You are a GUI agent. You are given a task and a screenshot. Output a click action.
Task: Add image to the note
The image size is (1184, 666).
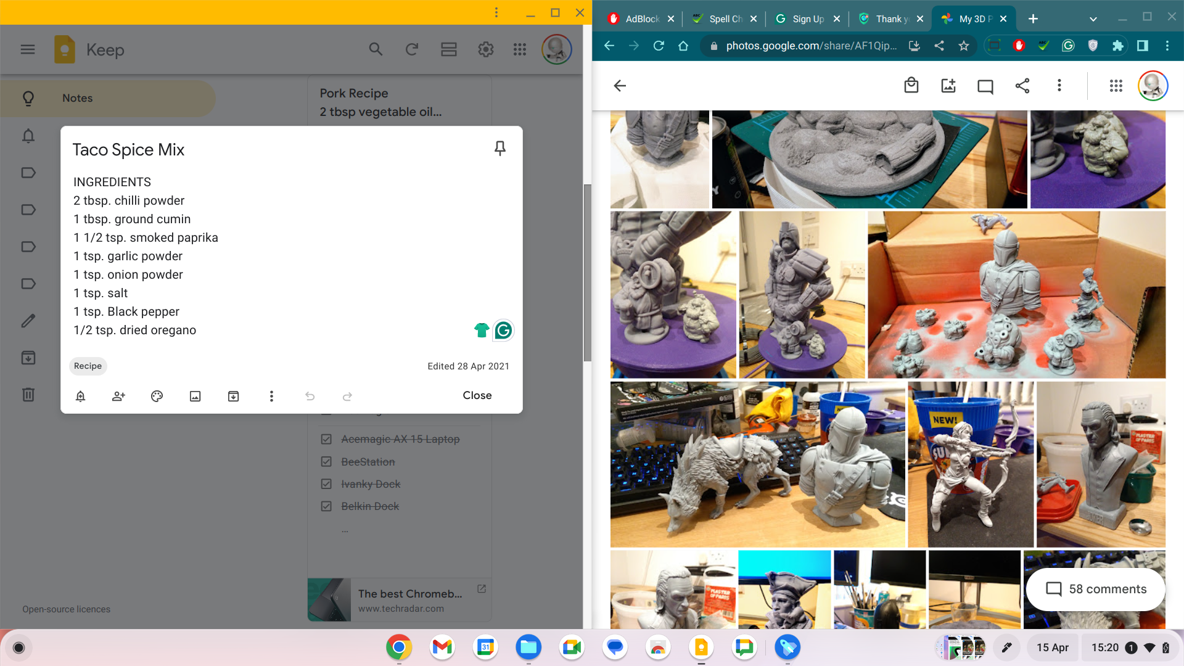tap(195, 396)
